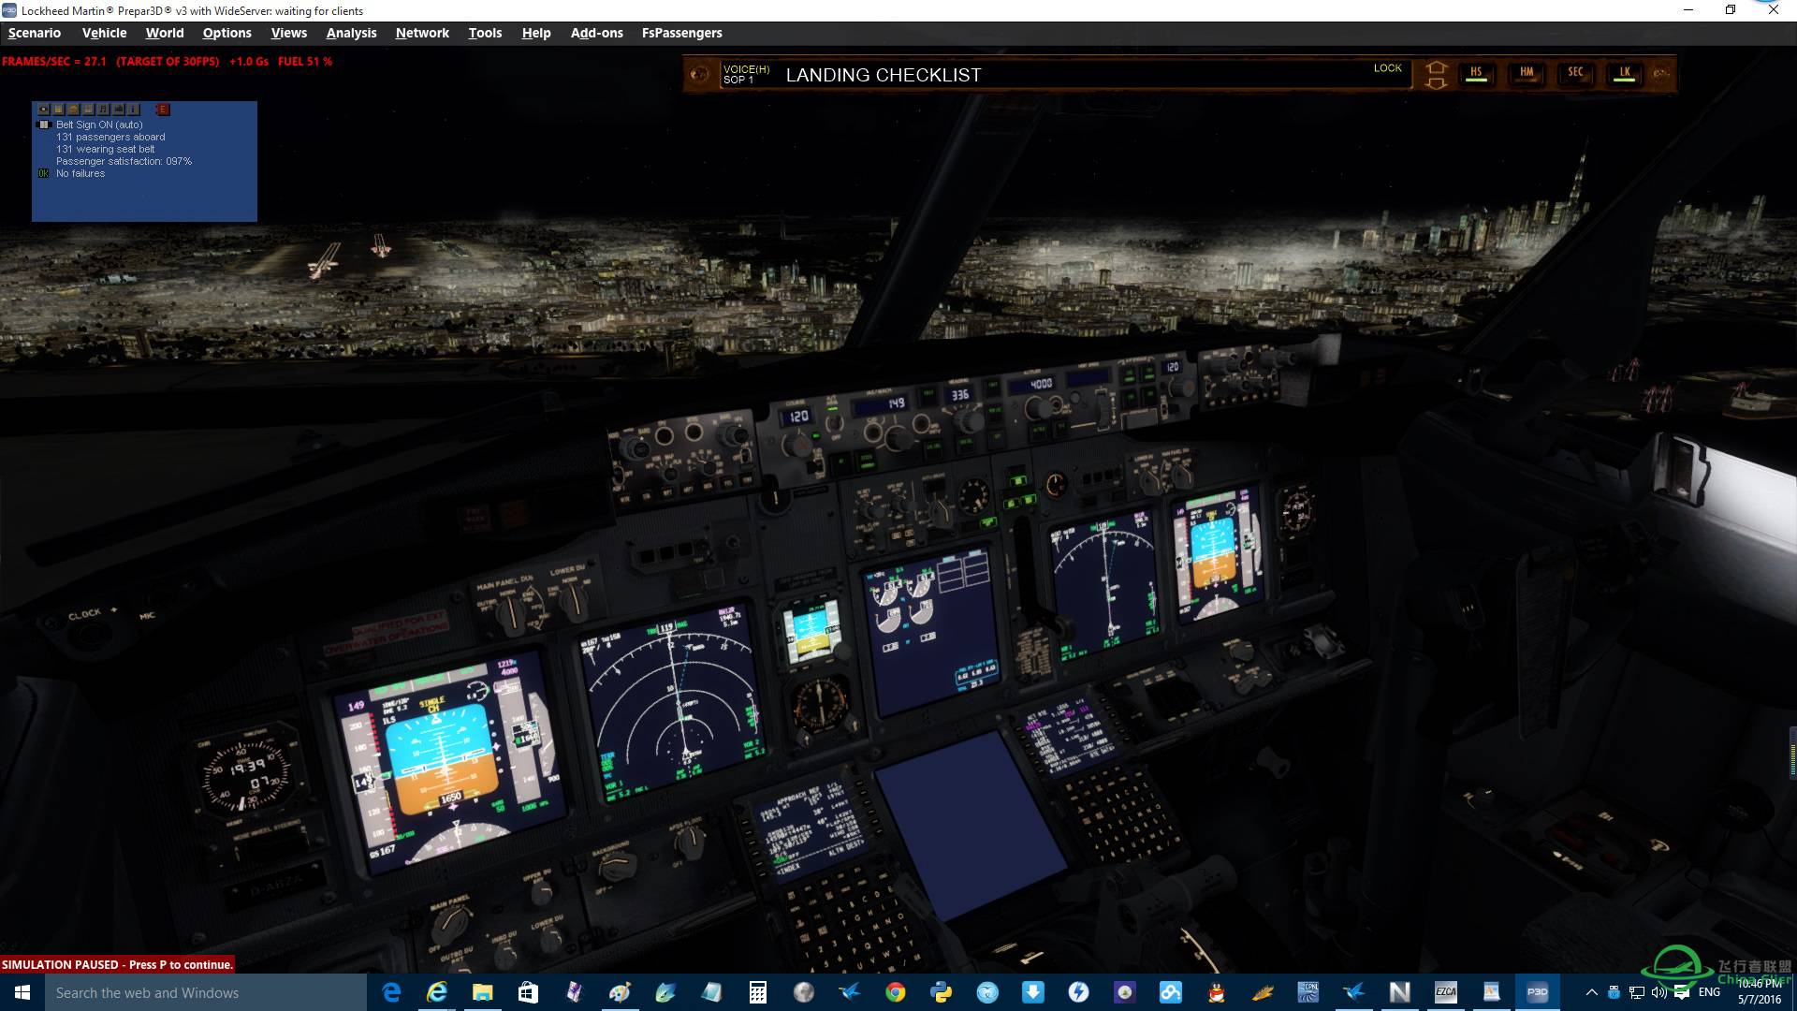Click the FRAMES/SEC = 27.1 readout

(x=54, y=61)
